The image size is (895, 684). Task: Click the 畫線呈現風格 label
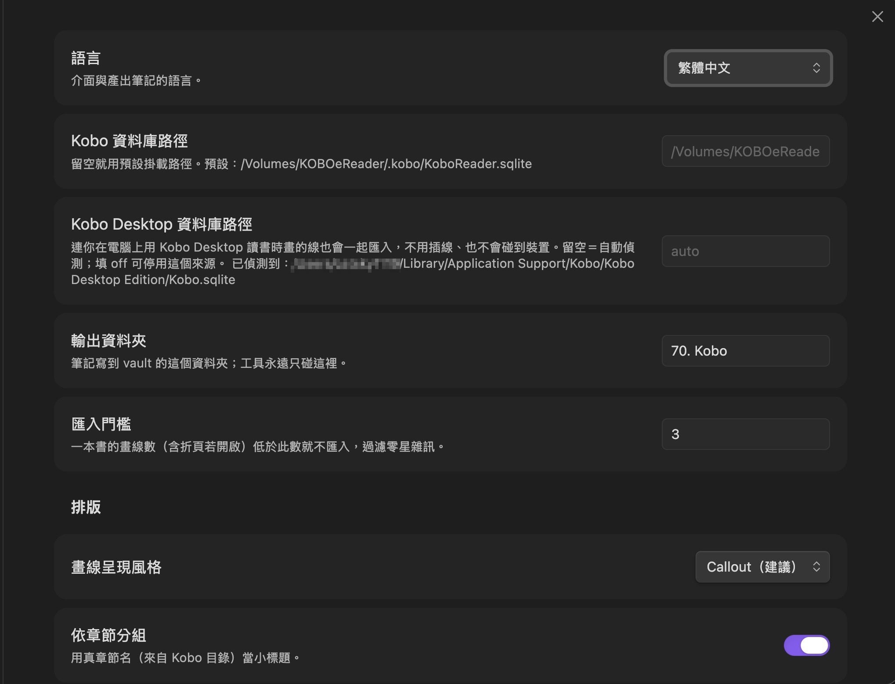tap(116, 567)
